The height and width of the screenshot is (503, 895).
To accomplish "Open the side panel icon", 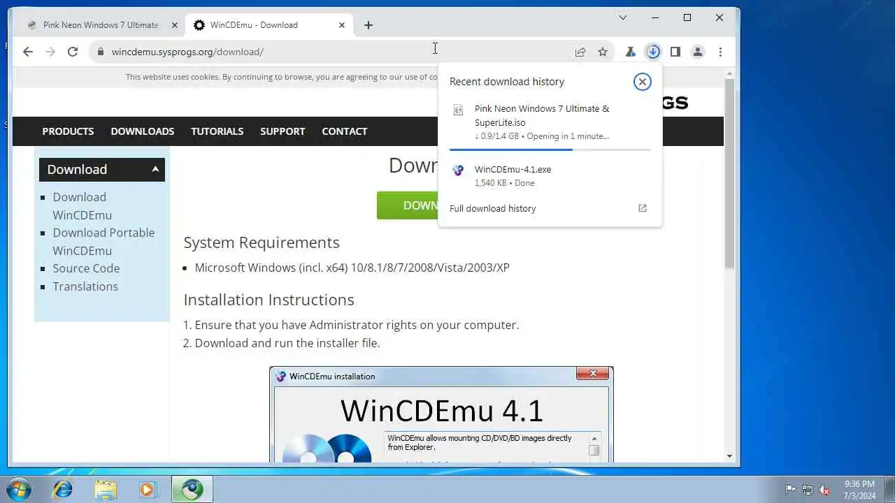I will pos(675,52).
